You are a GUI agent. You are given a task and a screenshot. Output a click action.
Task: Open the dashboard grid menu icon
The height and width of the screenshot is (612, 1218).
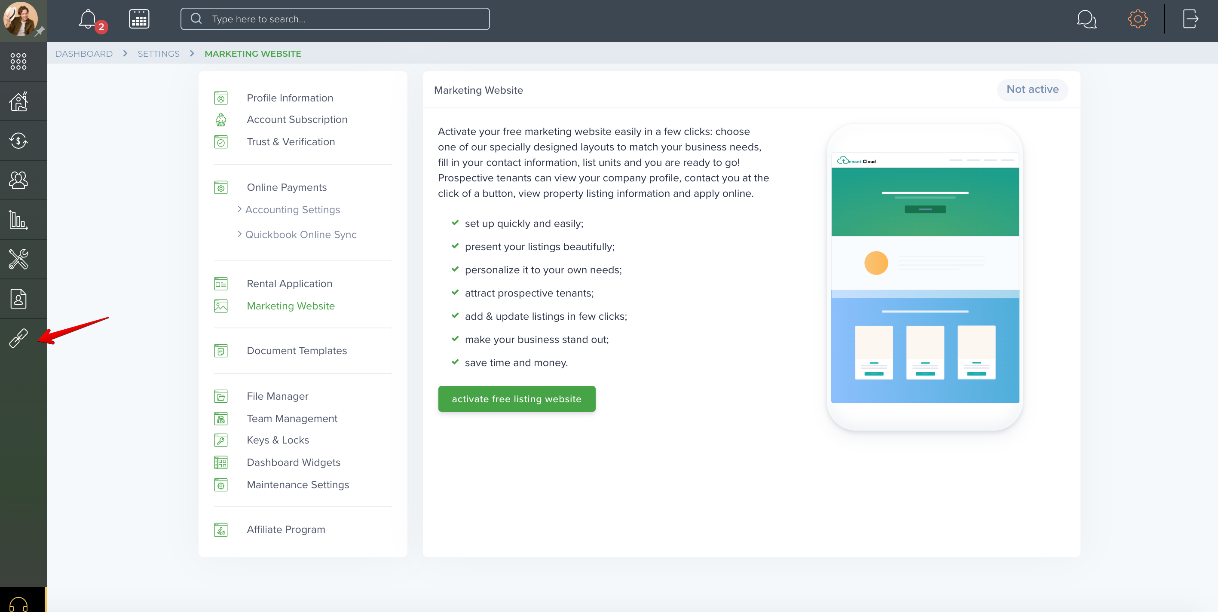coord(18,61)
